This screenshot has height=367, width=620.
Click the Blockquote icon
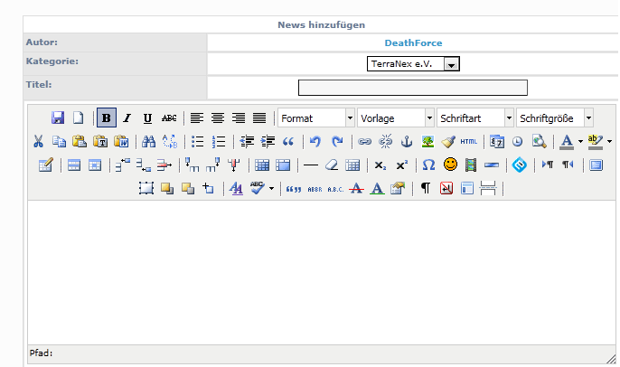point(288,141)
